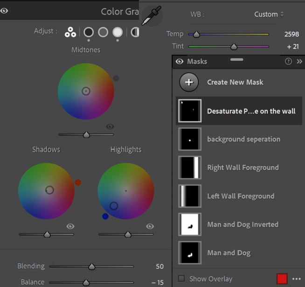Click the Highlights luminance slider handle
The width and height of the screenshot is (305, 287).
pyautogui.click(x=128, y=234)
